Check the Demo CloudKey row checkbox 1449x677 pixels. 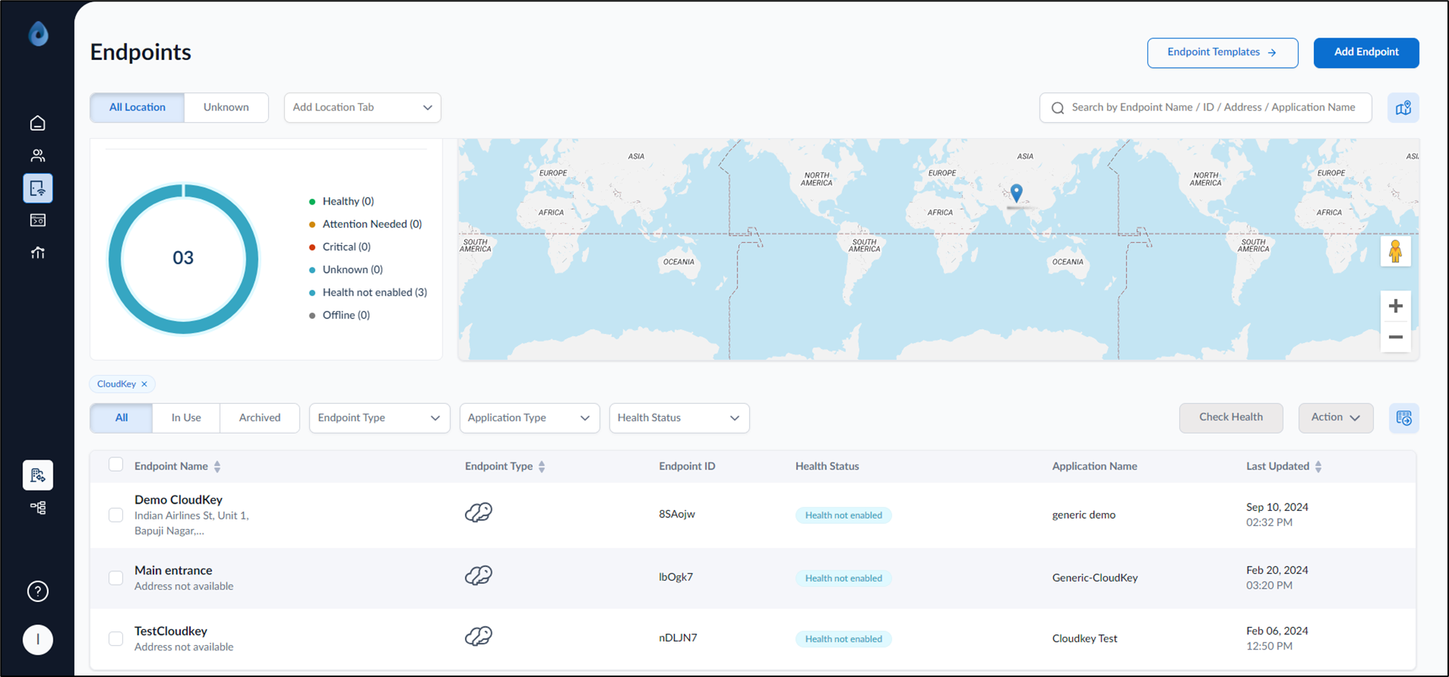click(x=116, y=515)
